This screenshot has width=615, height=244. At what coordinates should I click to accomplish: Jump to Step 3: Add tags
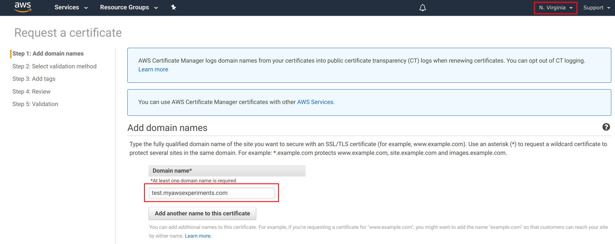coord(34,79)
